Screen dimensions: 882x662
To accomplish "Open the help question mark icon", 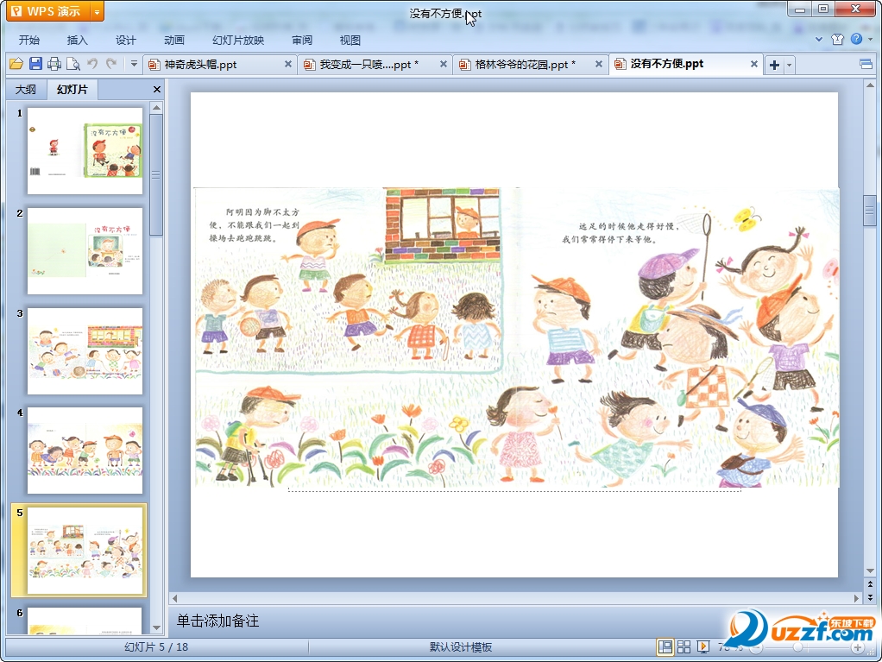I will click(856, 39).
